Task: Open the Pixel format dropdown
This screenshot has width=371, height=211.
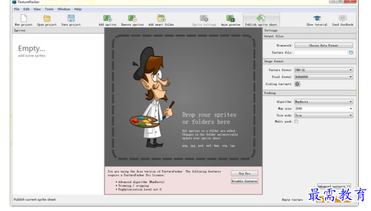Action: point(323,77)
